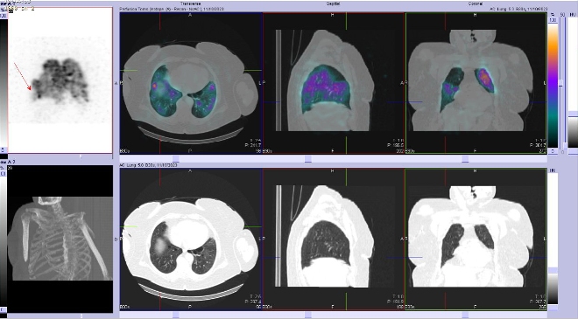Select the CT-only coronal lung view
This screenshot has width=578, height=319.
[476, 239]
